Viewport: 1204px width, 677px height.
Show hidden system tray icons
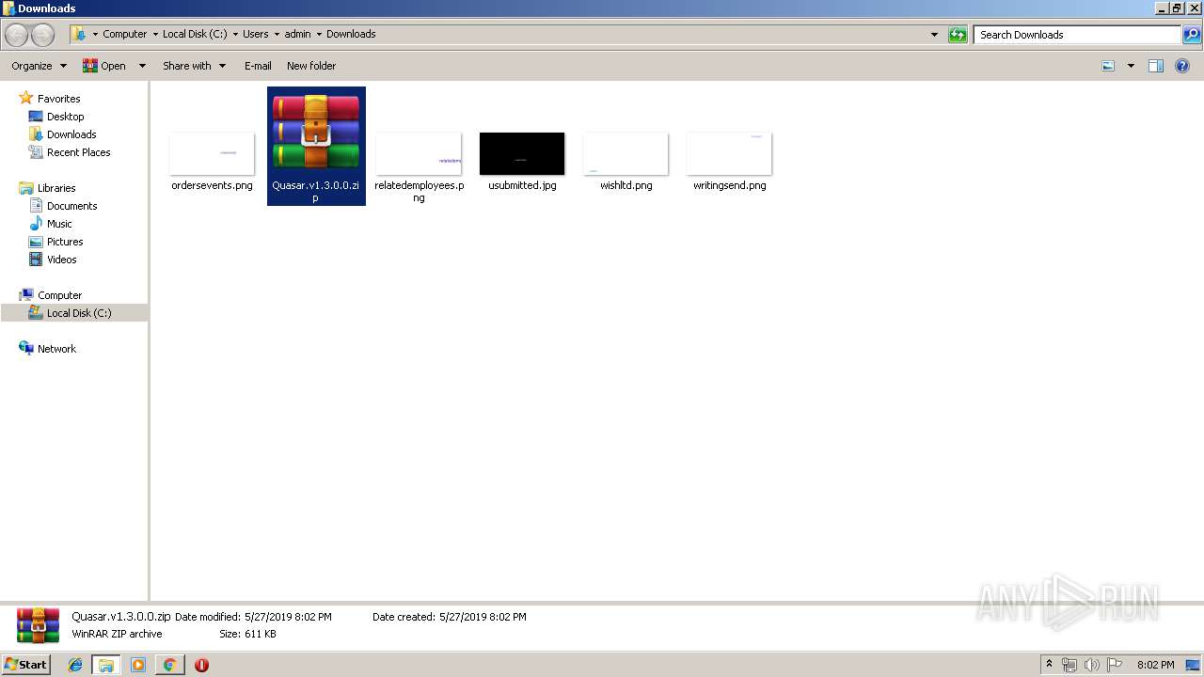[x=1050, y=665]
